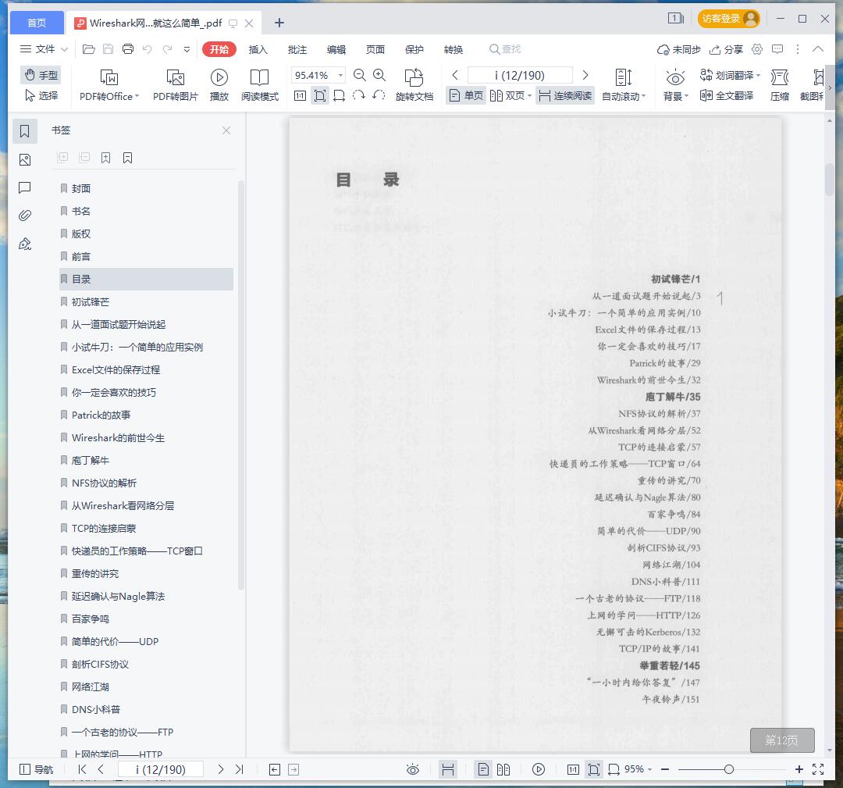The width and height of the screenshot is (843, 788).
Task: Click actual size 1:1 icon in ribbon
Action: [x=300, y=96]
